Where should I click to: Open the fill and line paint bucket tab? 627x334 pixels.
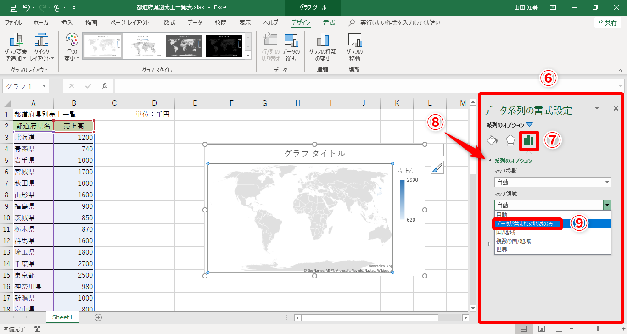coord(492,140)
